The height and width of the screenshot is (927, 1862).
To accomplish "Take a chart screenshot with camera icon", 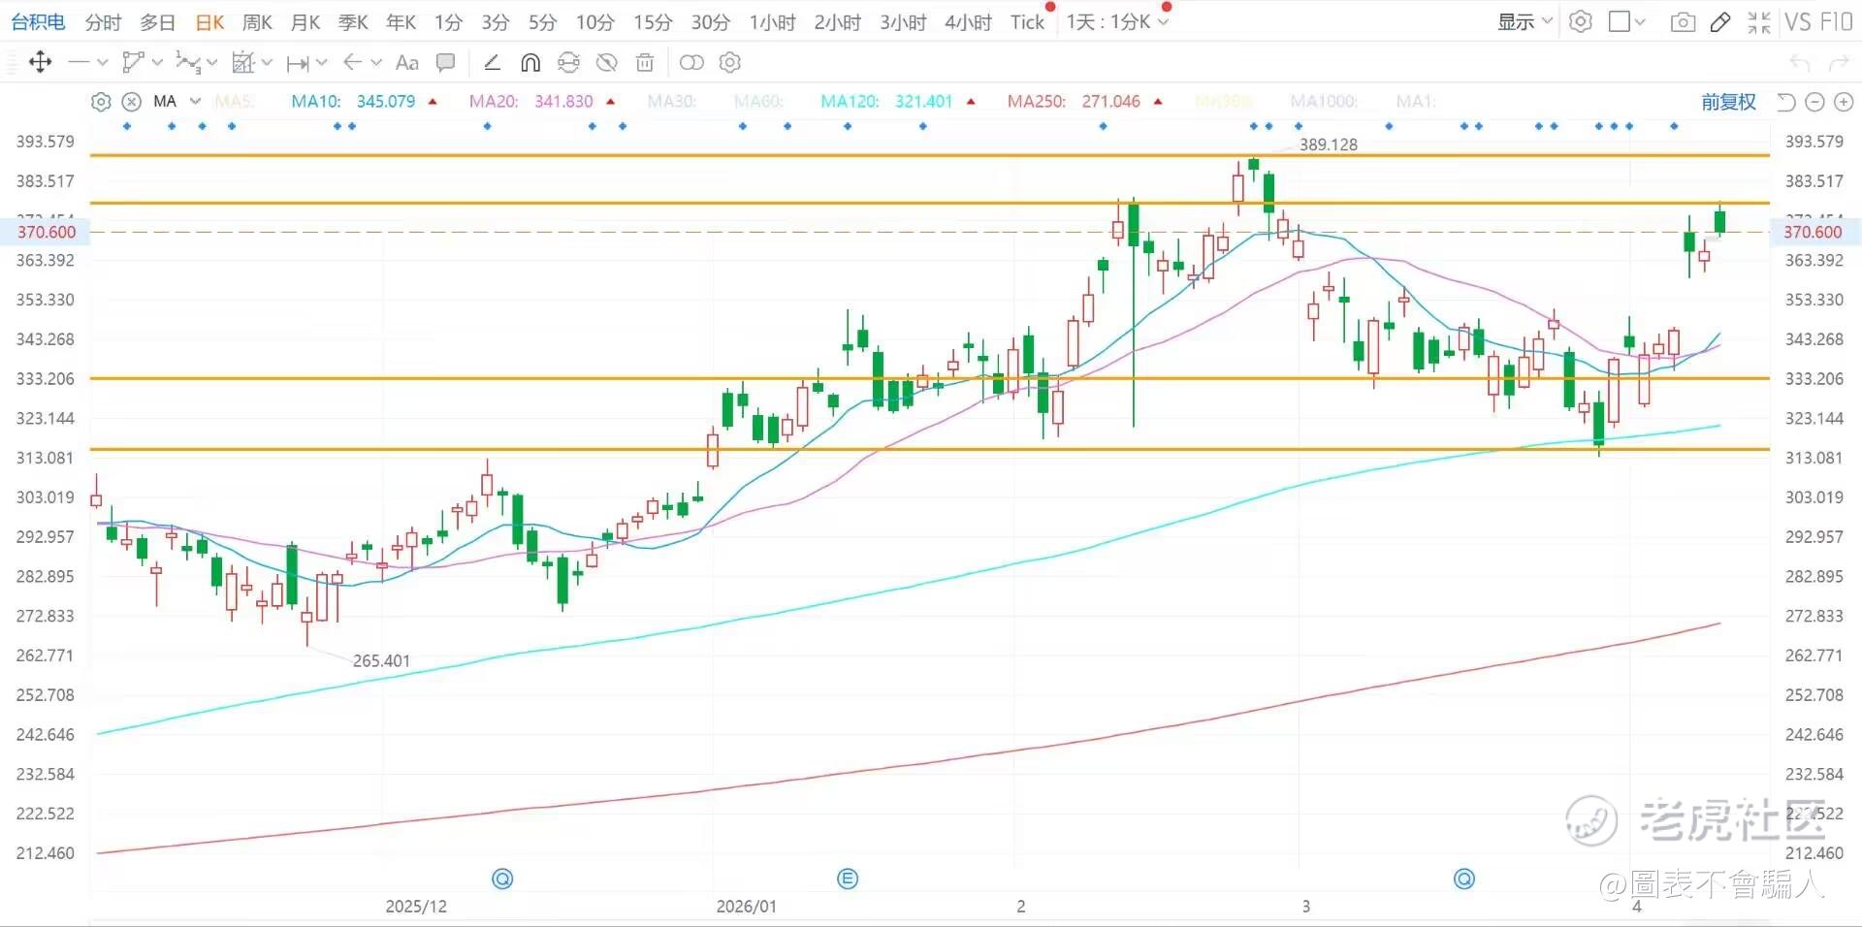I will 1683,22.
